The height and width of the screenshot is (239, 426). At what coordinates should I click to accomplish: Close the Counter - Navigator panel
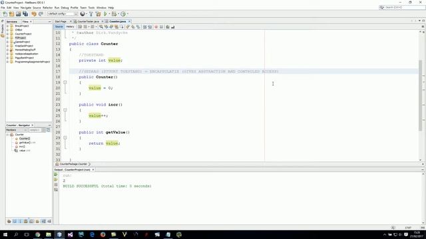coord(33,125)
